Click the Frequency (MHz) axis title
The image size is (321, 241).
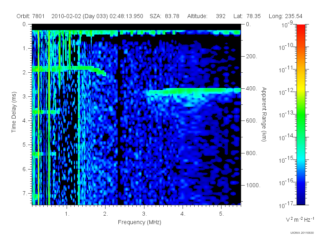click(139, 222)
